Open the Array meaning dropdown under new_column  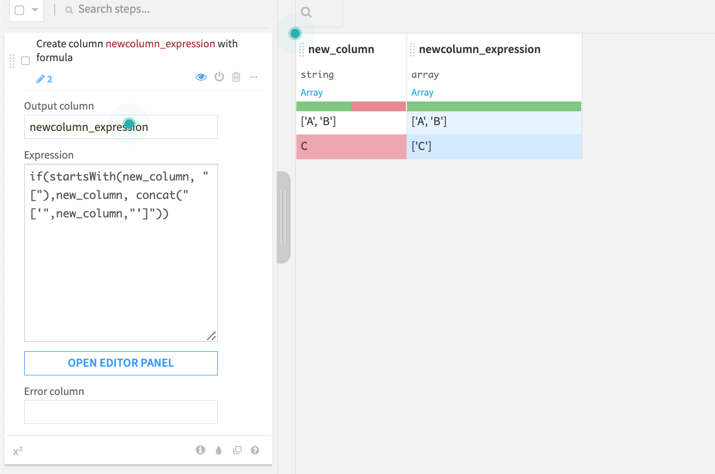click(x=311, y=92)
